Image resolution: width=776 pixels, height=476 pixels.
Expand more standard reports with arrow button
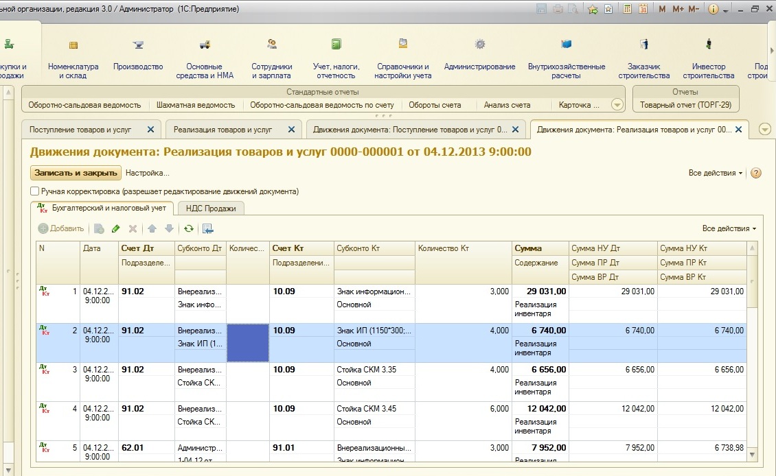(x=617, y=105)
